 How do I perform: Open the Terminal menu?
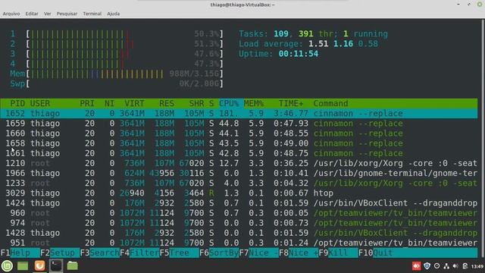(92, 14)
